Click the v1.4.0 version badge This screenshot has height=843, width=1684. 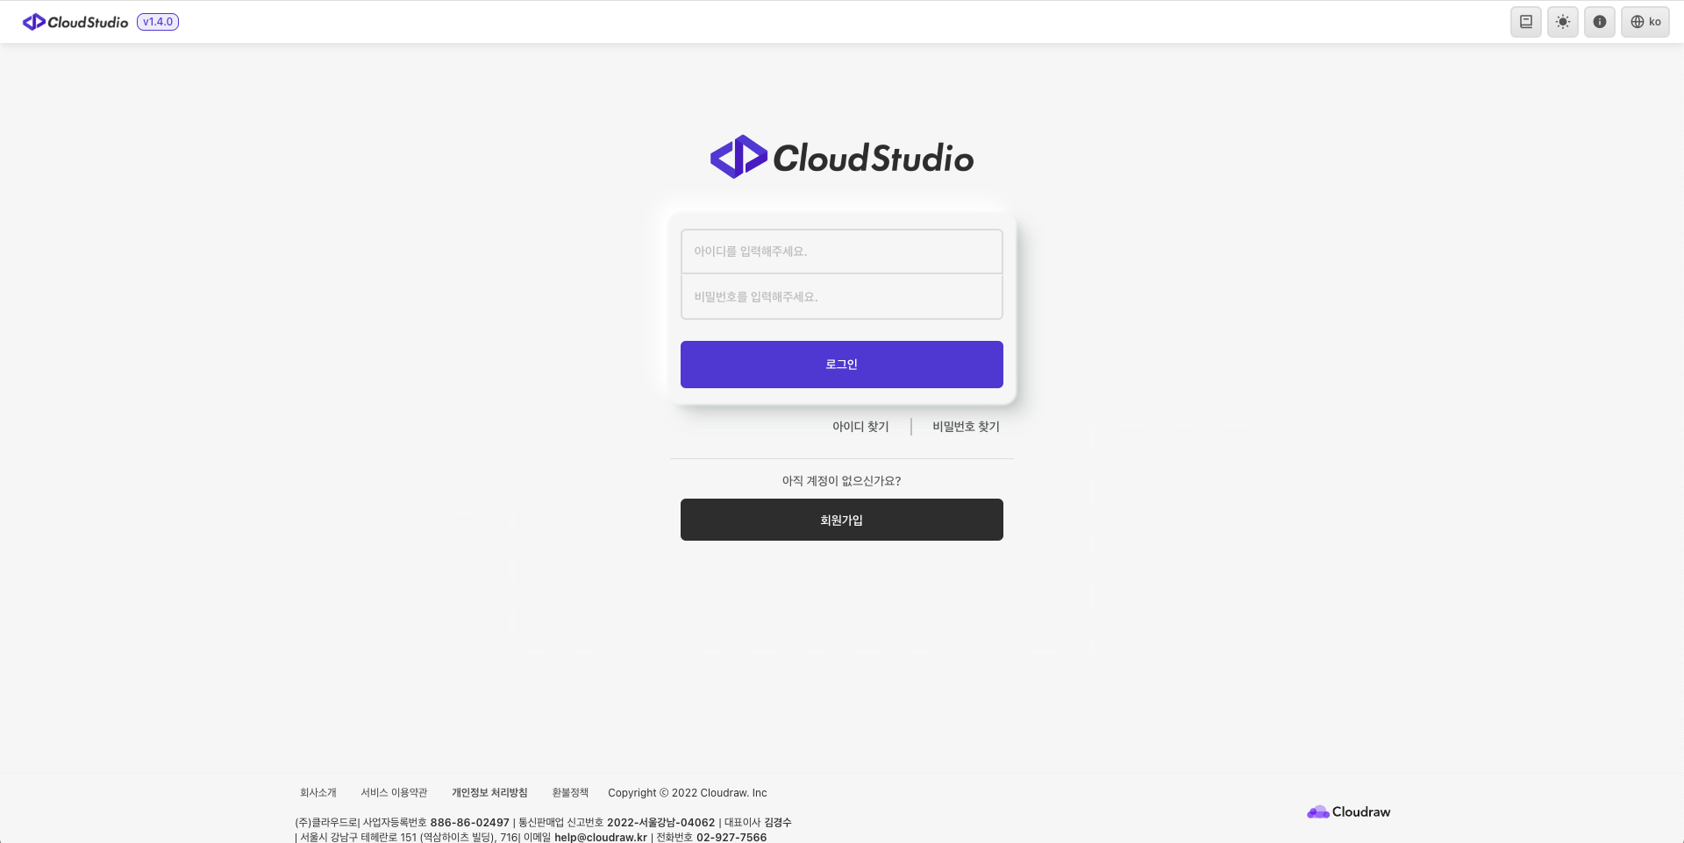[158, 22]
